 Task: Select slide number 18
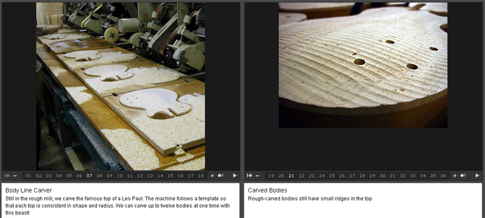[201, 176]
